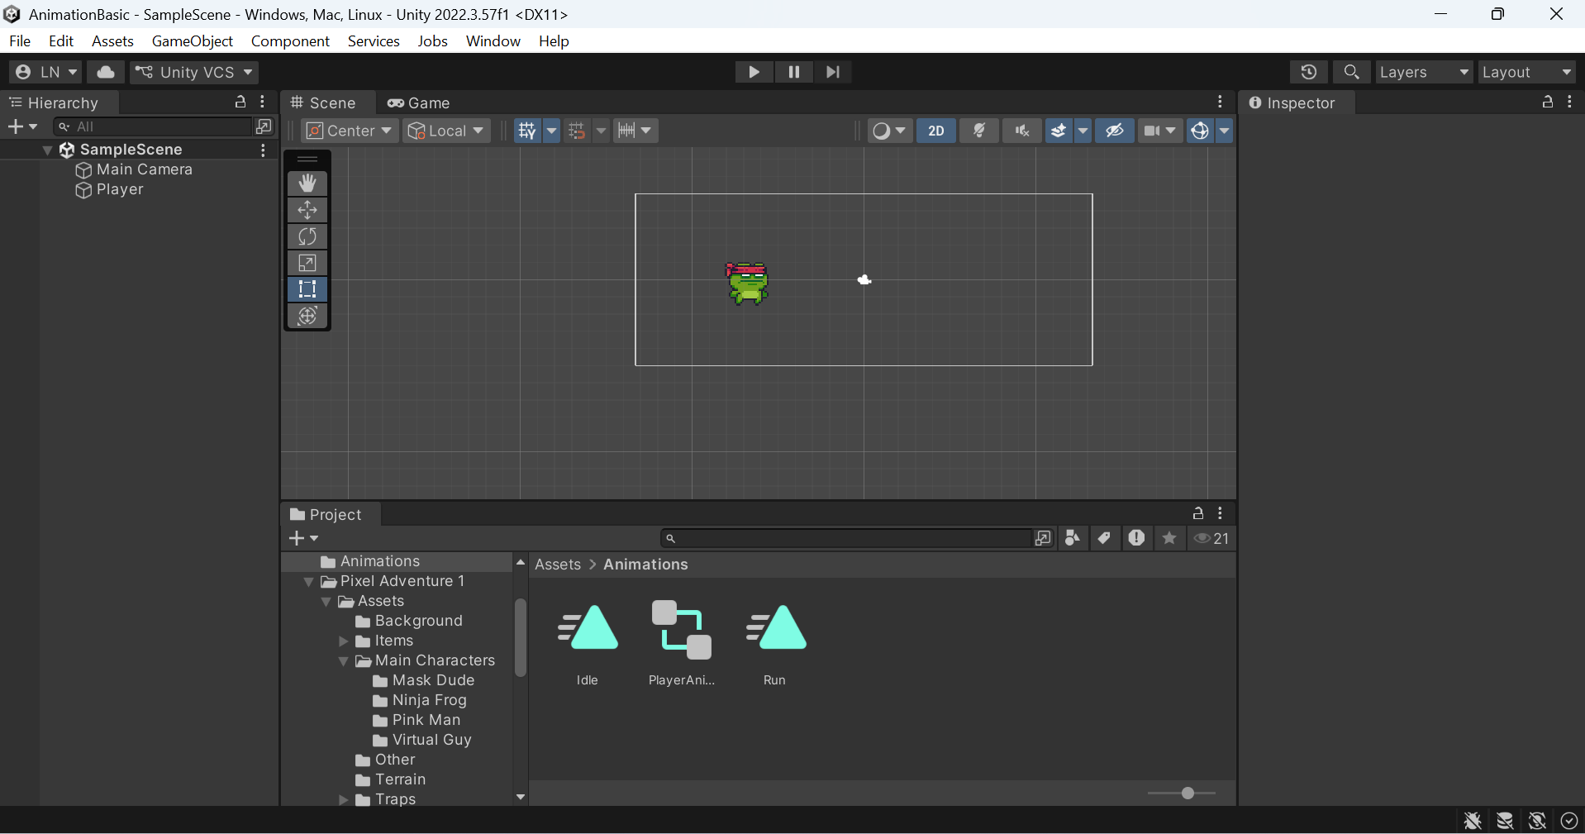The height and width of the screenshot is (834, 1585).
Task: Click Search by Label in Project
Action: pos(1104,538)
